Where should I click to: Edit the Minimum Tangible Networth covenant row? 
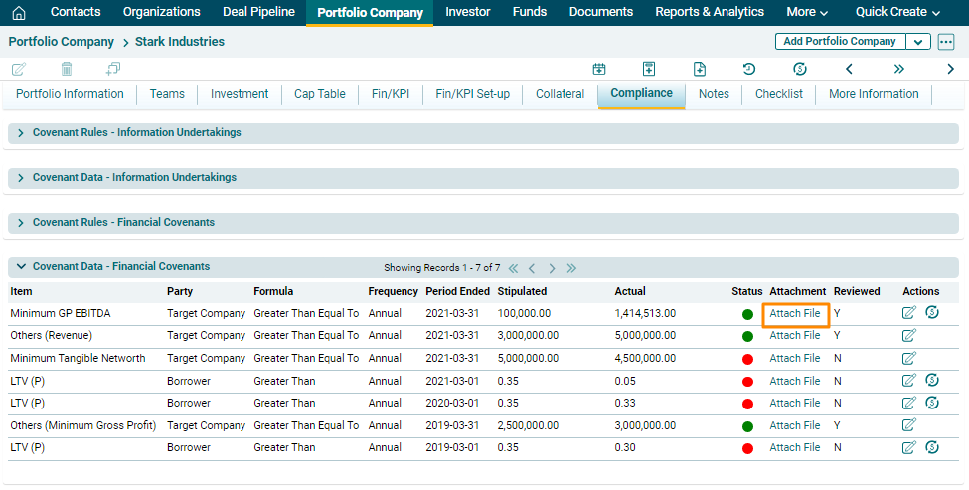tap(908, 359)
